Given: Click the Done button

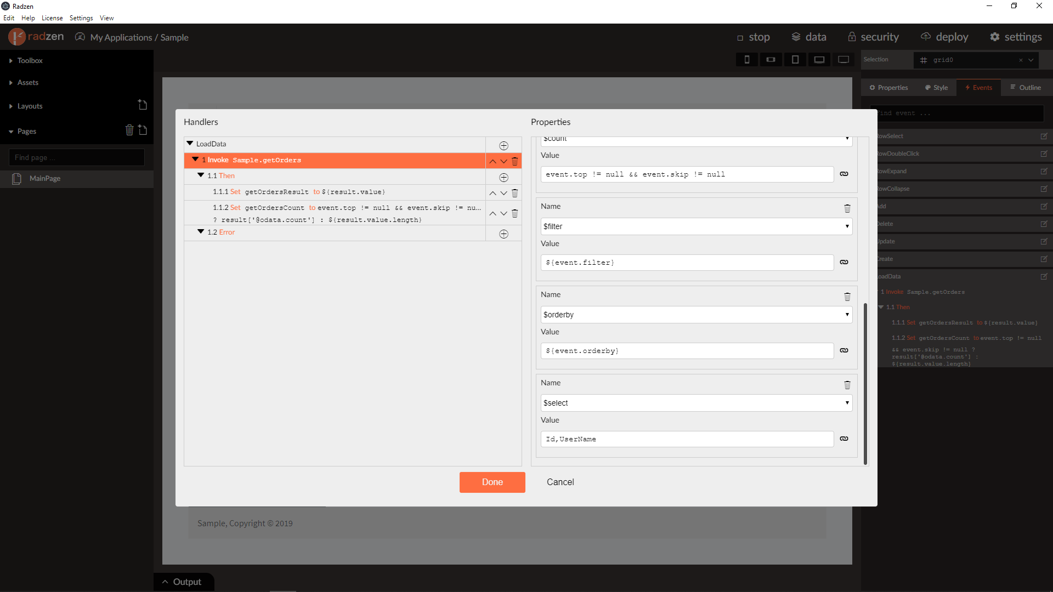Looking at the screenshot, I should point(492,482).
